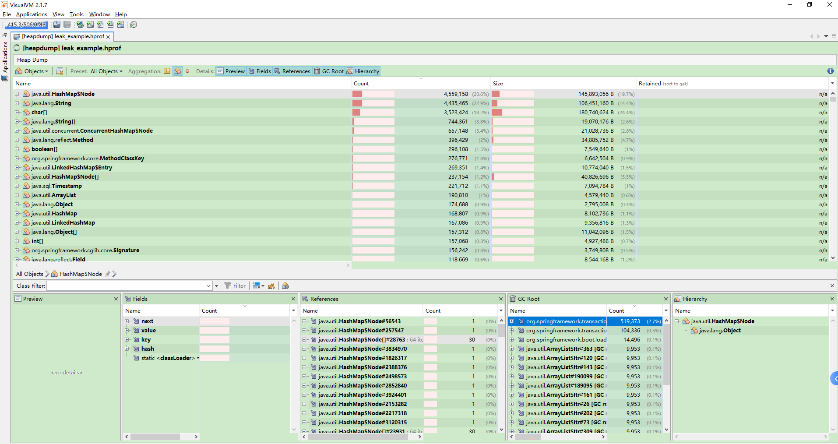This screenshot has height=444, width=838.
Task: Open the Applications menu
Action: coord(32,14)
